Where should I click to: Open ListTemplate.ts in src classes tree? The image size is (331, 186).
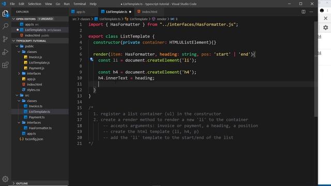(40, 112)
